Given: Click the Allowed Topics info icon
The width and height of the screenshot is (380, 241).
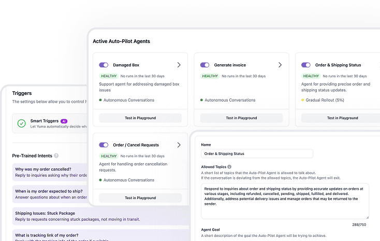Looking at the screenshot, I should click(229, 167).
